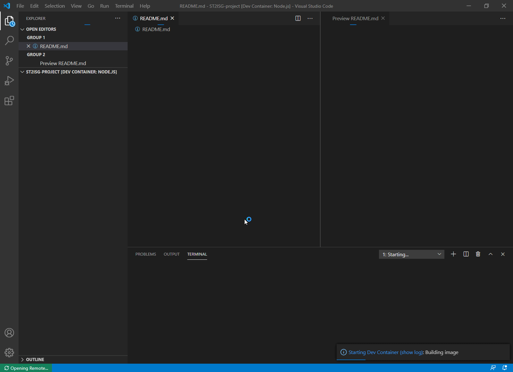Open more actions for README.md editor group
Image resolution: width=513 pixels, height=372 pixels.
point(310,18)
